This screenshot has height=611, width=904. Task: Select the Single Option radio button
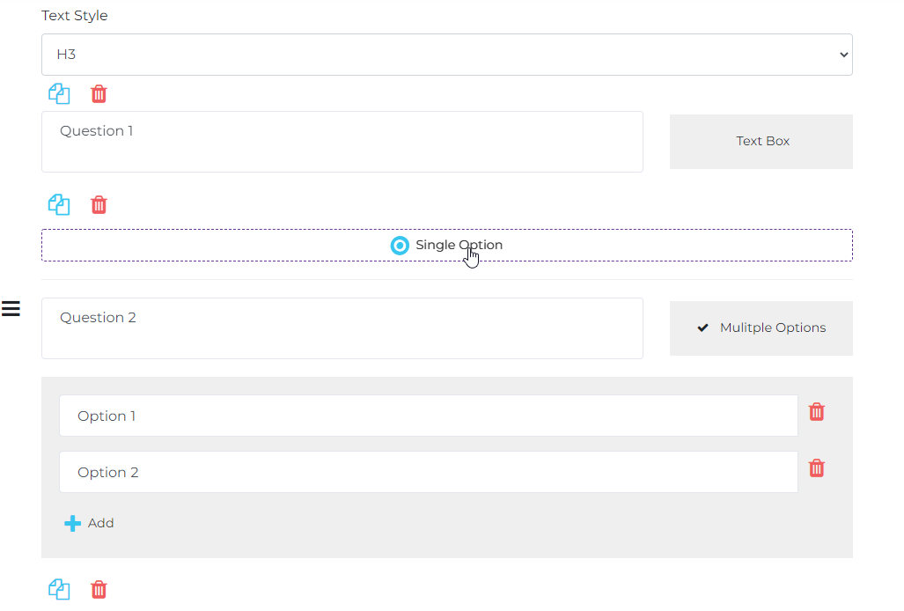tap(400, 245)
